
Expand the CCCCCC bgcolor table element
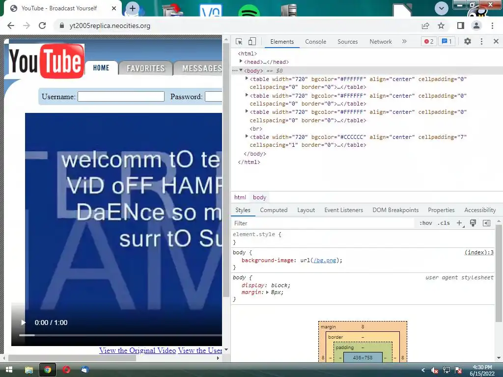point(247,136)
